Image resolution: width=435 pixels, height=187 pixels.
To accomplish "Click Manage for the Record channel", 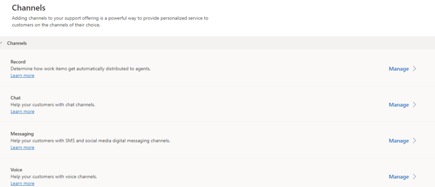I will tap(398, 69).
